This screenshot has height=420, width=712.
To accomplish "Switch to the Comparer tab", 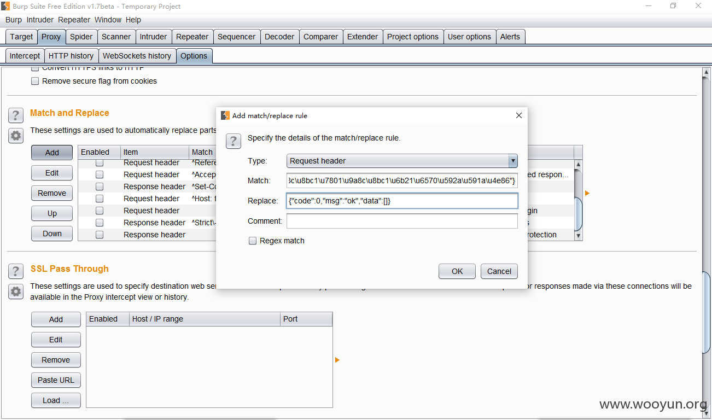I will tap(320, 37).
